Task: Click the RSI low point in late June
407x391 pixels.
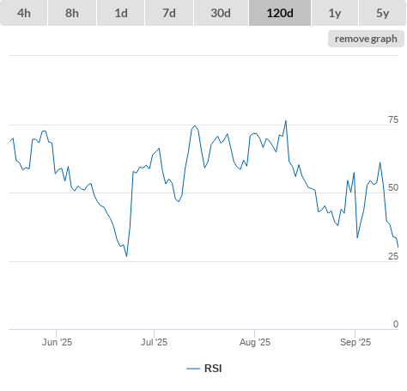Action: coord(126,256)
